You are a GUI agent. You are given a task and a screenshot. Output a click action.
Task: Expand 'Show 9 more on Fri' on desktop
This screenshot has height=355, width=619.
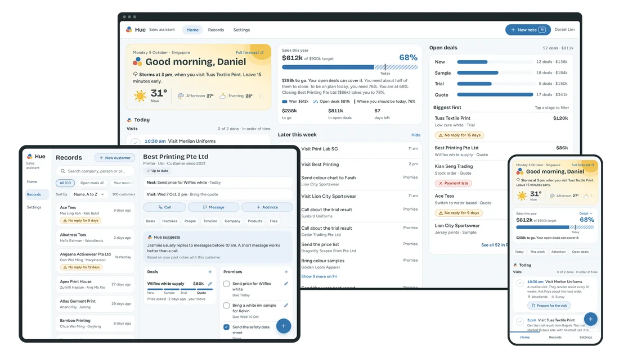pyautogui.click(x=319, y=276)
